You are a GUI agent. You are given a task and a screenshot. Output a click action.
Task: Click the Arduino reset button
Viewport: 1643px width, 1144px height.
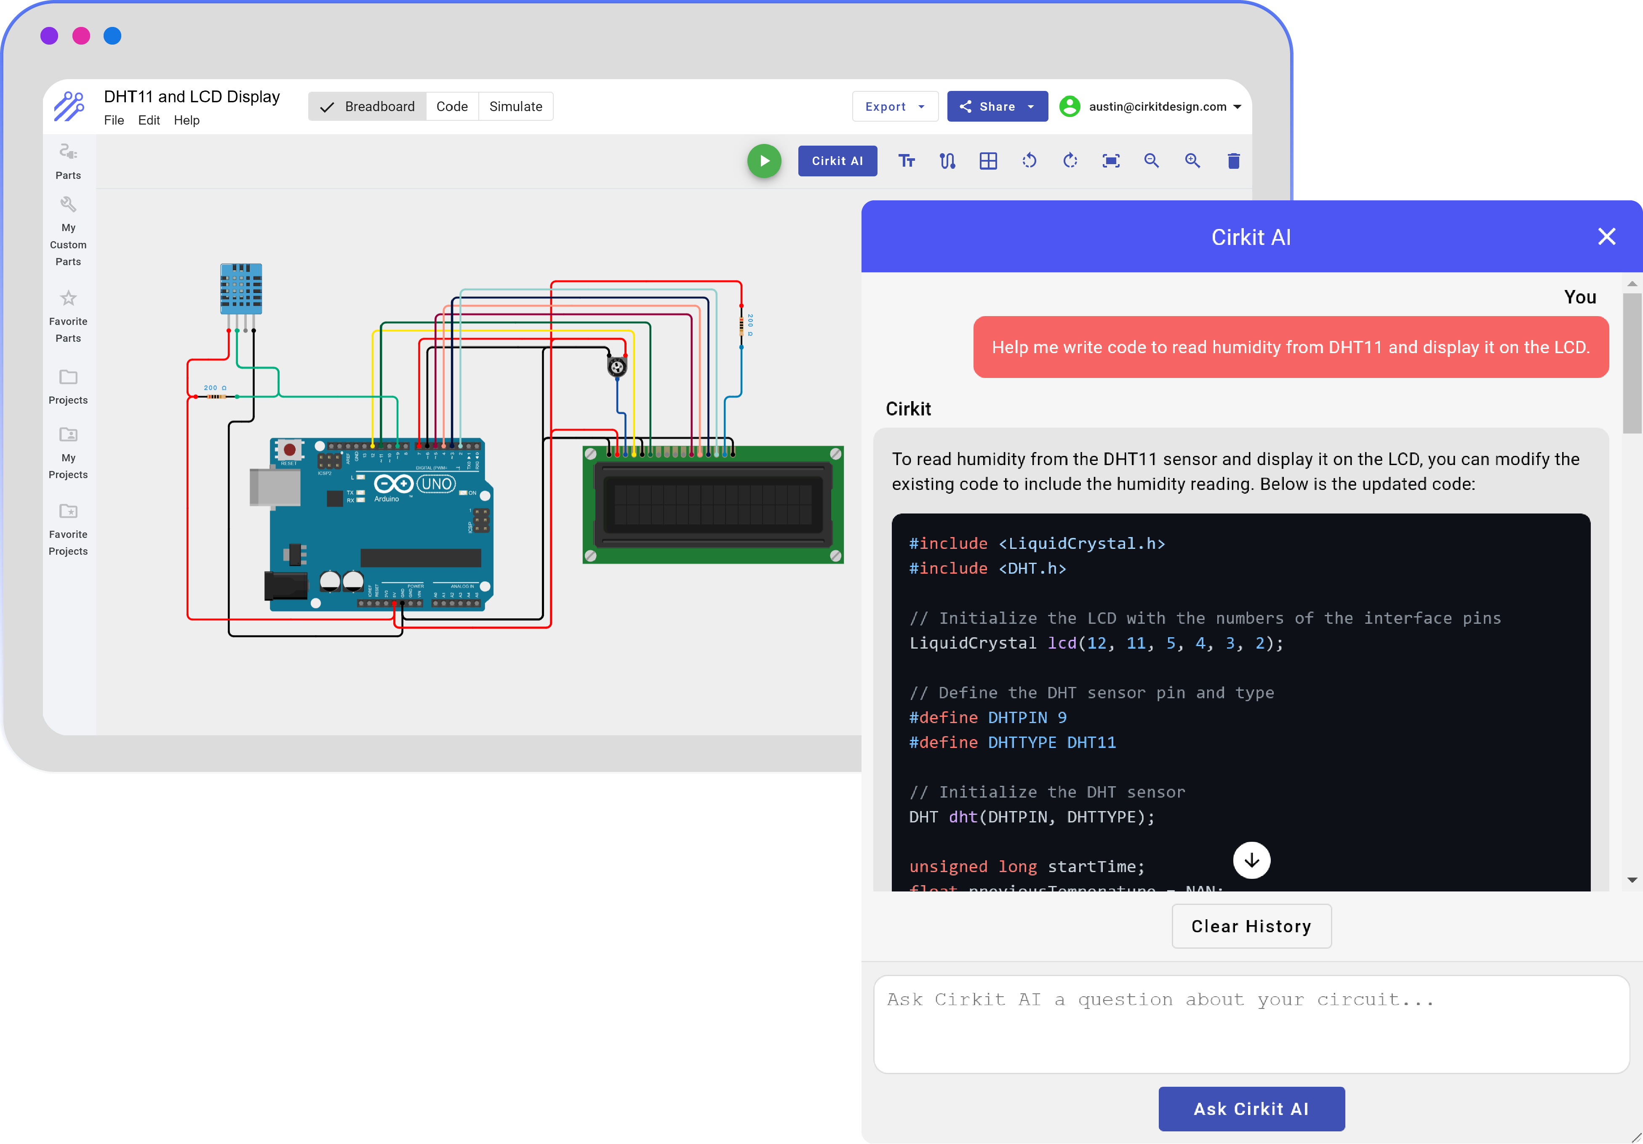point(289,450)
